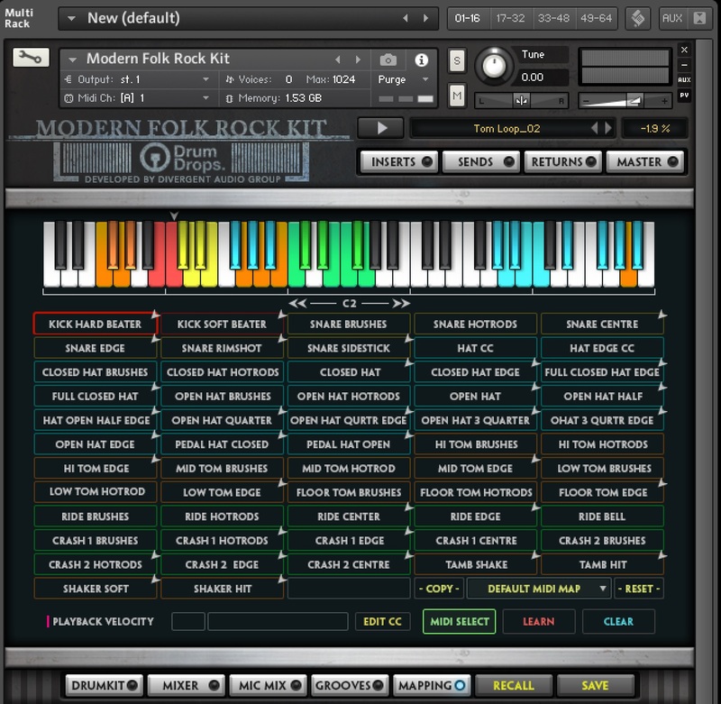This screenshot has height=704, width=721.
Task: Click the Save button
Action: [595, 685]
